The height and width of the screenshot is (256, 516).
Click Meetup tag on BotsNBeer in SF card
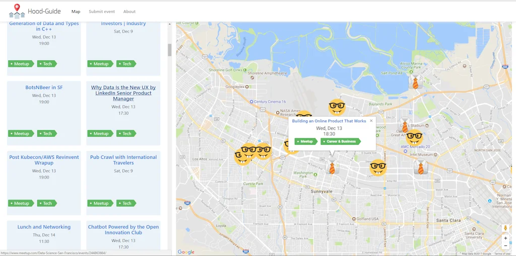[21, 133]
